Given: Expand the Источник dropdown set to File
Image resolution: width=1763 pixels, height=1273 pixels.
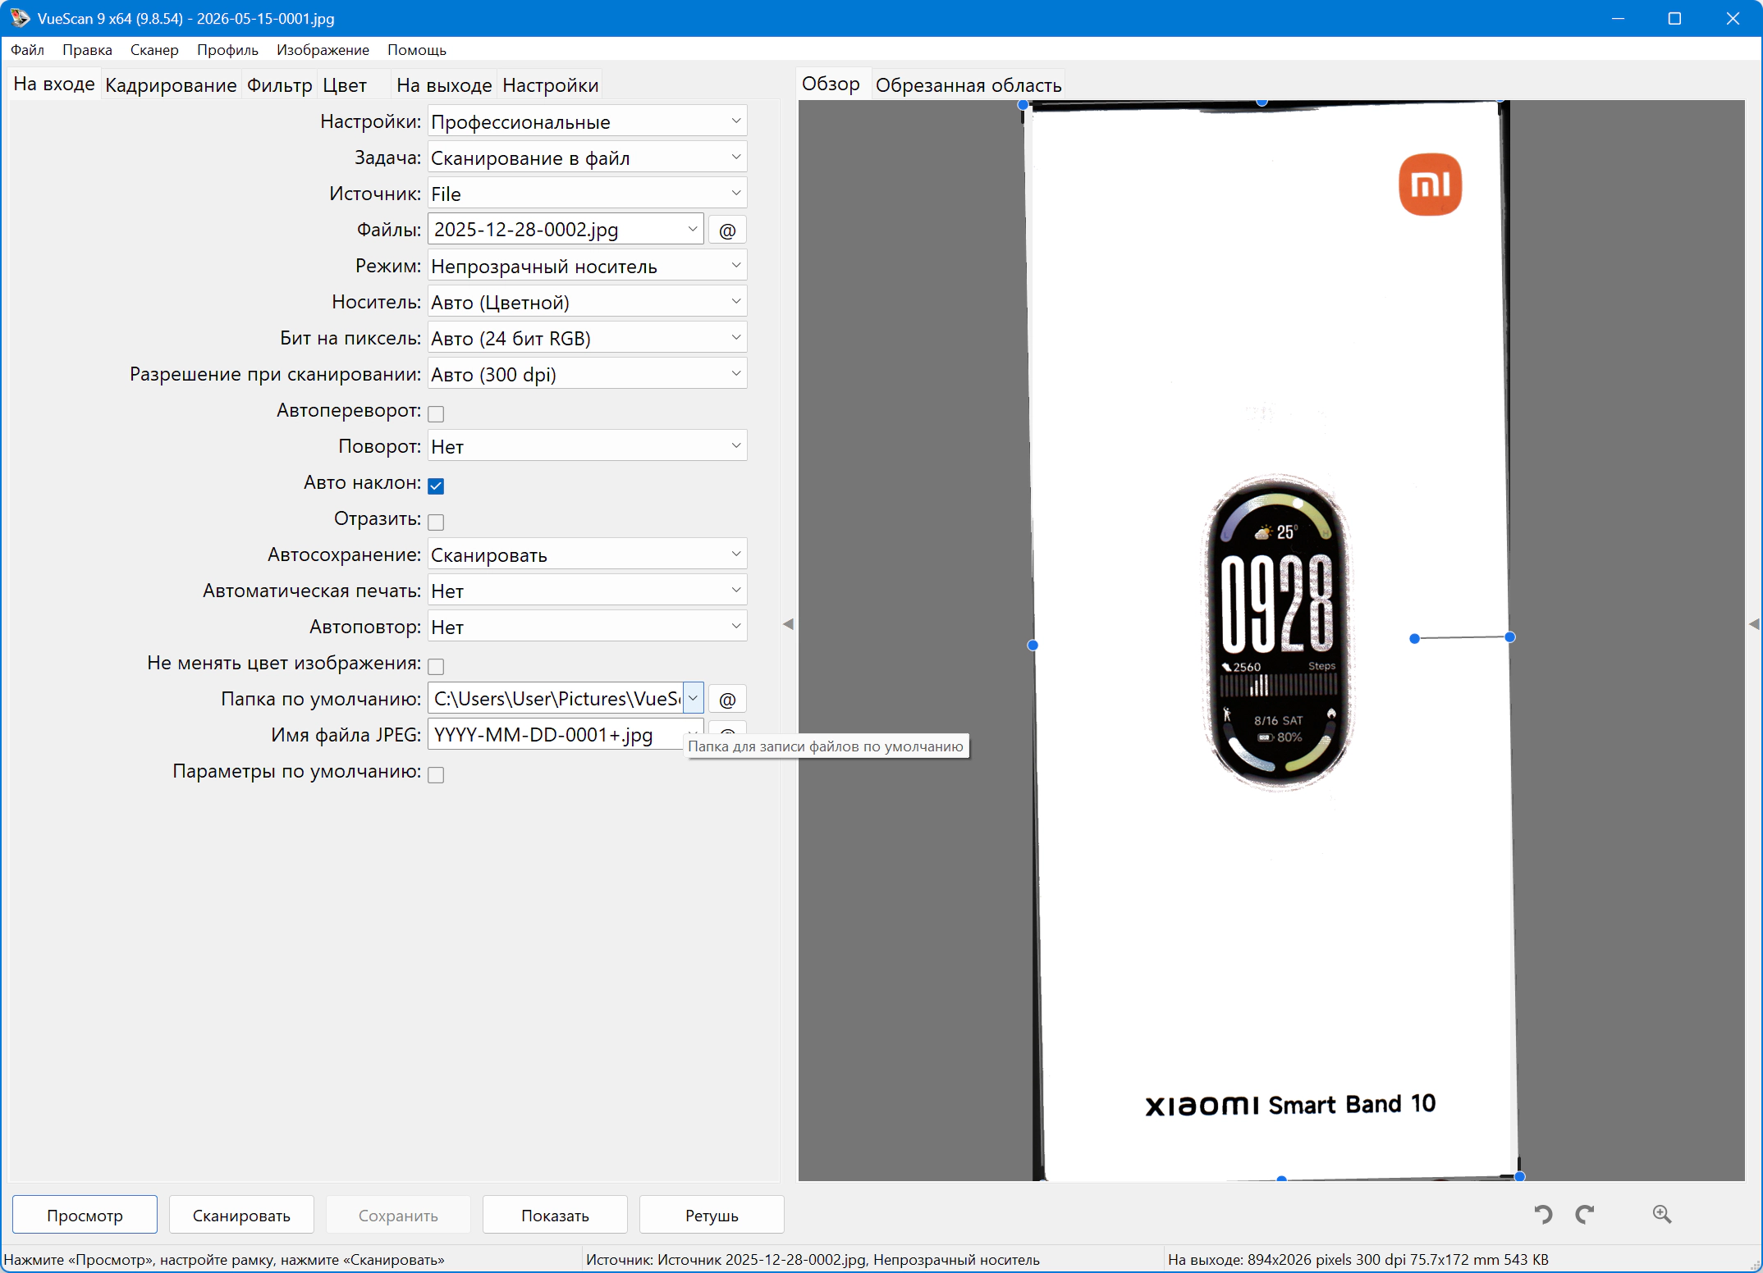Looking at the screenshot, I should coord(587,194).
